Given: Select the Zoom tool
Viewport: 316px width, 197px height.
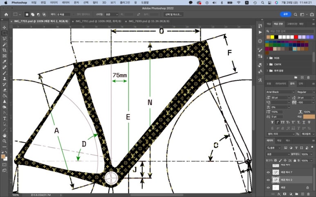Looking at the screenshot, I should [4, 141].
